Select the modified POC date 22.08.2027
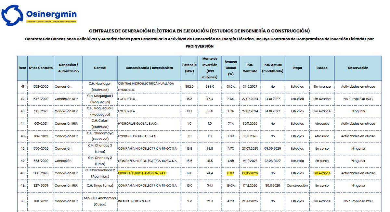This screenshot has width=390, height=212. pos(272,161)
